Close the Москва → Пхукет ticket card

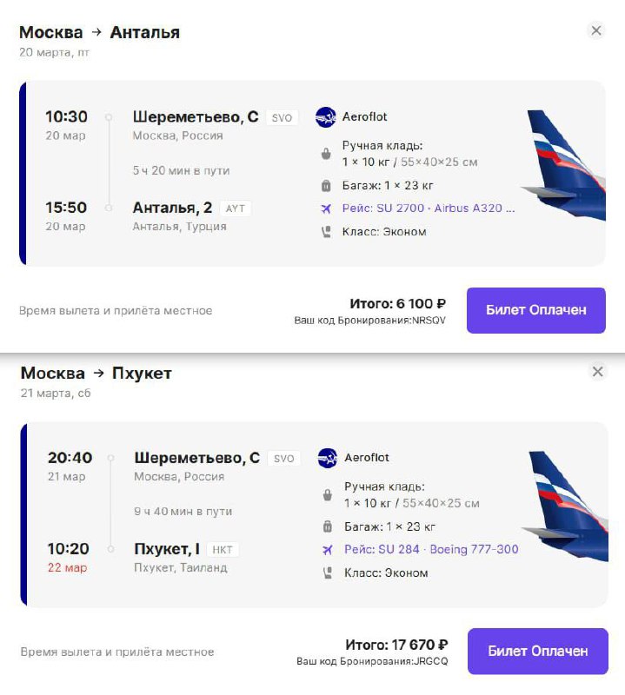pos(598,372)
